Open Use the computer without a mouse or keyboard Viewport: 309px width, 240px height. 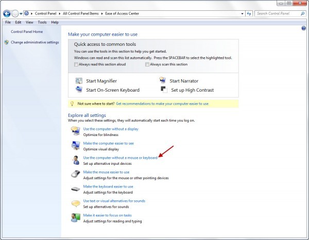coord(120,157)
